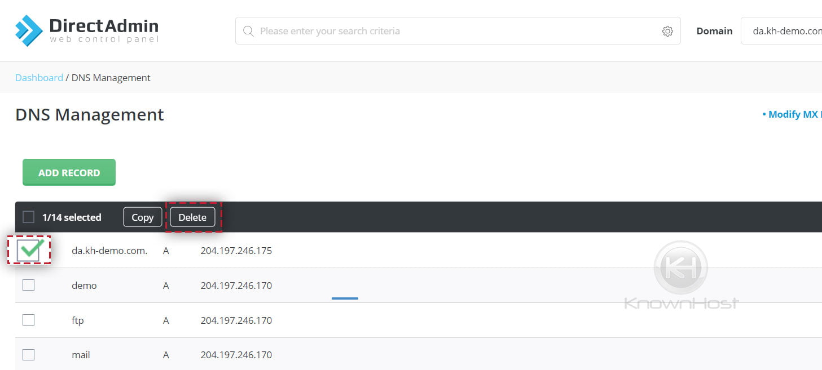This screenshot has width=822, height=370.
Task: Enable the select-all records checkbox
Action: [x=30, y=217]
